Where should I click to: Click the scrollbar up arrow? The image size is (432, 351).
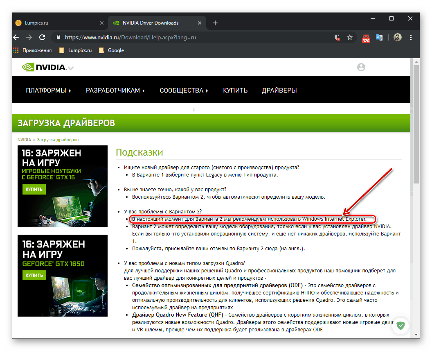416,62
